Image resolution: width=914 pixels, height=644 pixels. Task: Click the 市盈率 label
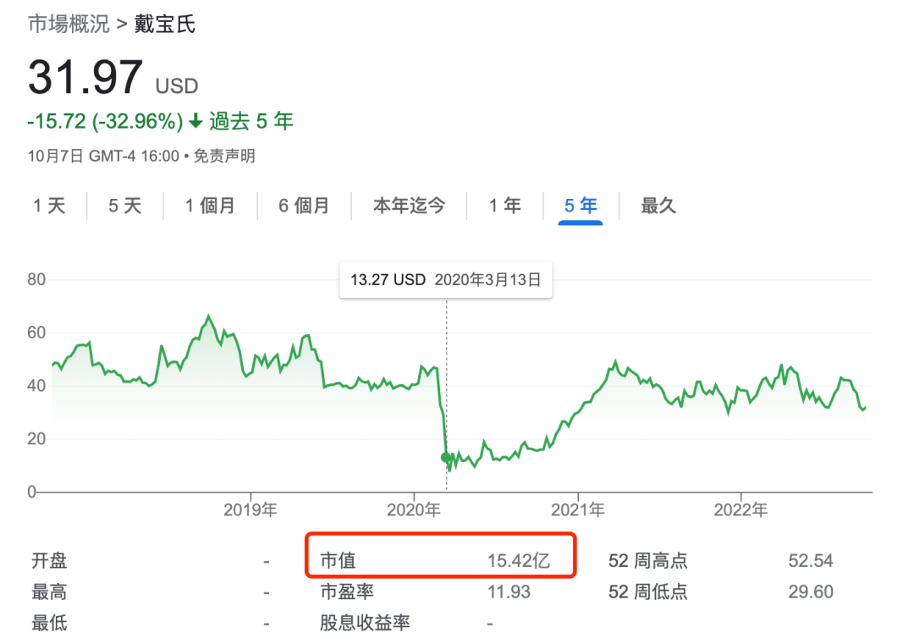[x=347, y=592]
